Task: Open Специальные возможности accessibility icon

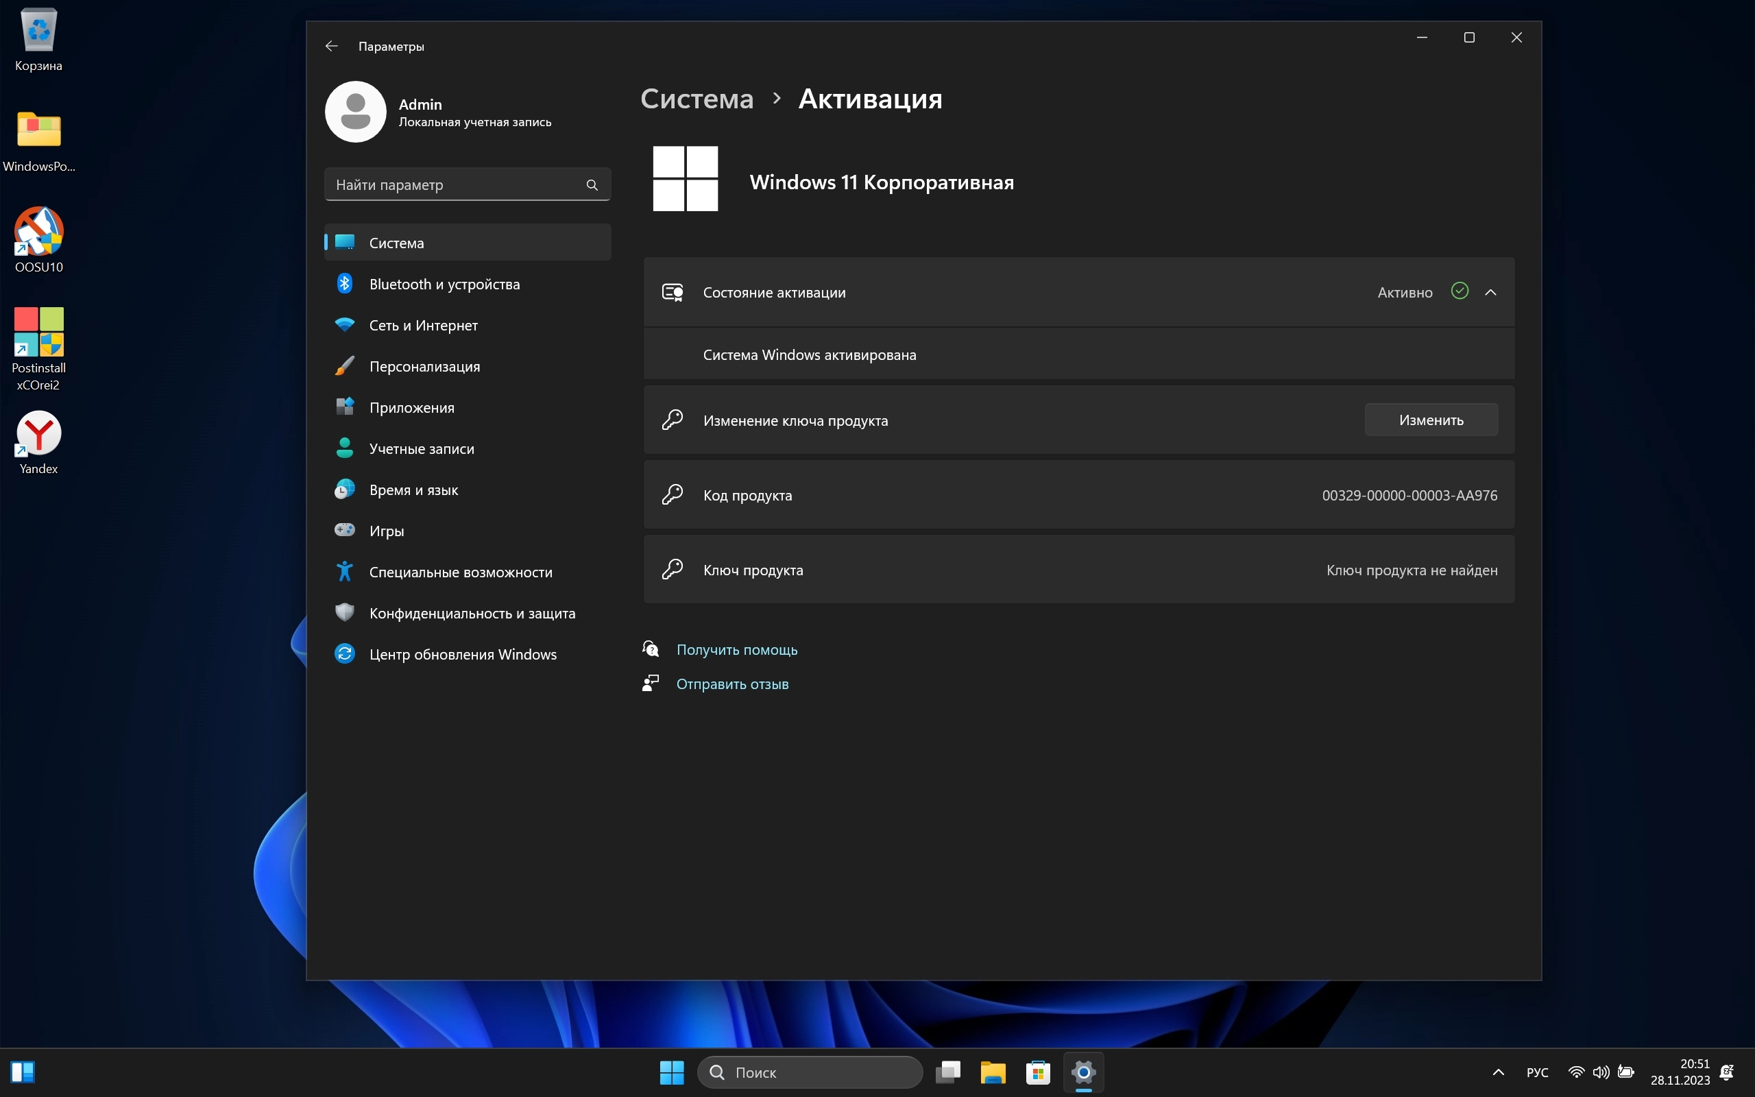Action: point(344,572)
